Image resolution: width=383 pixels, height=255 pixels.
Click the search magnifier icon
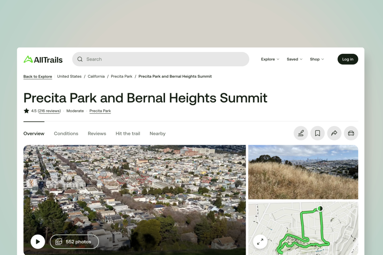tap(80, 59)
